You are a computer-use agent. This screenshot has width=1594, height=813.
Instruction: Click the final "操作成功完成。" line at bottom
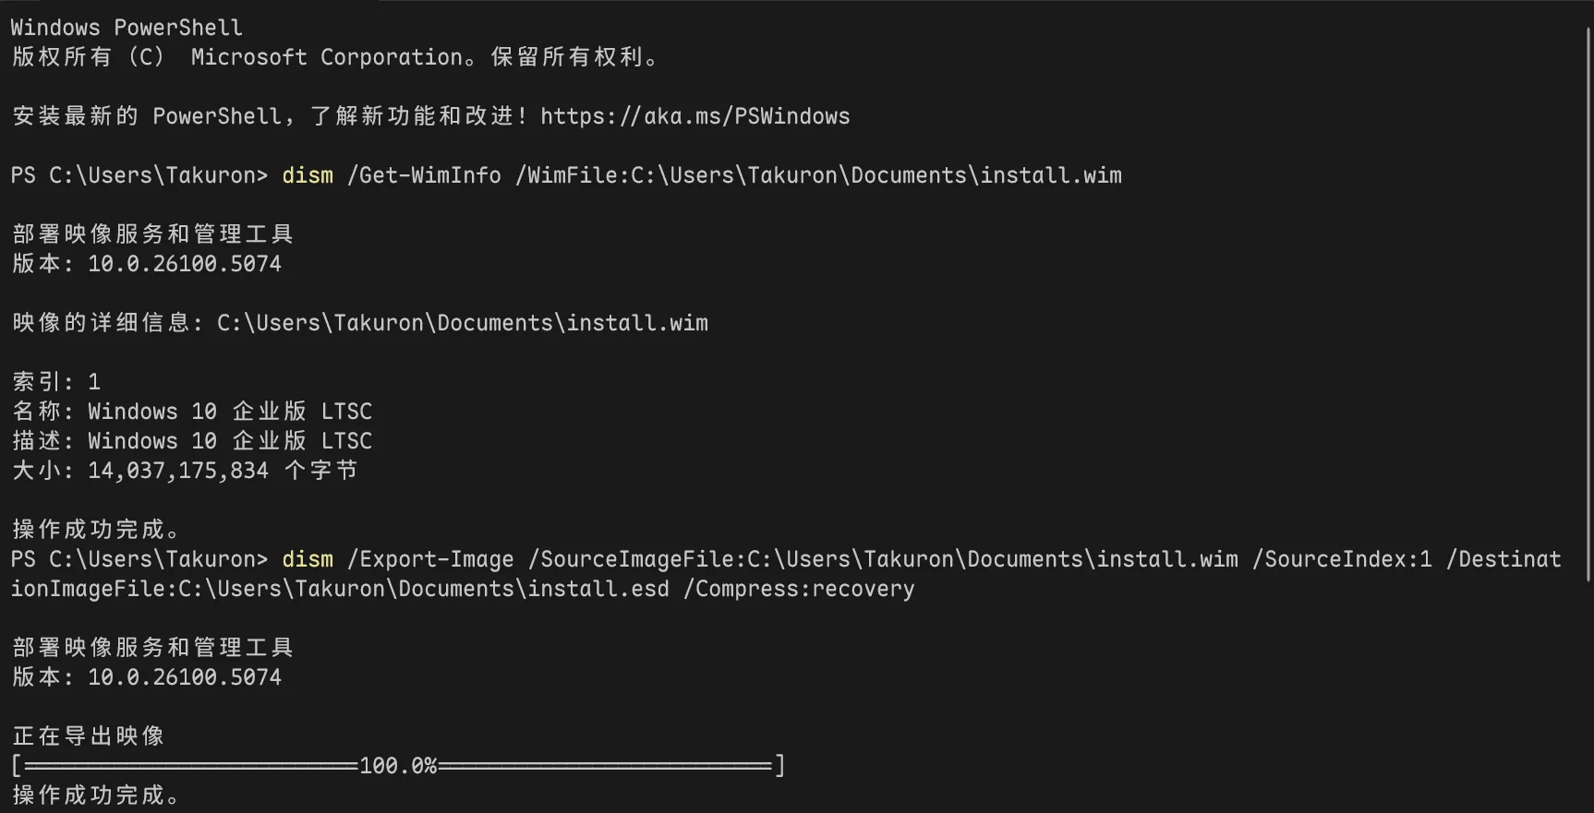96,795
